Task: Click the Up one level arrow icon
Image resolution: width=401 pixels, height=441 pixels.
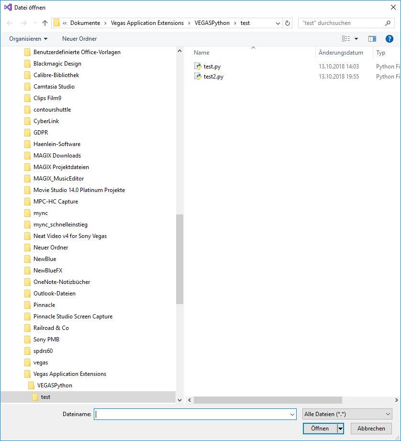Action: coord(45,23)
